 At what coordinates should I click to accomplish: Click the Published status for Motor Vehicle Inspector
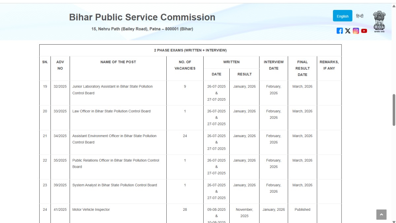click(x=302, y=209)
